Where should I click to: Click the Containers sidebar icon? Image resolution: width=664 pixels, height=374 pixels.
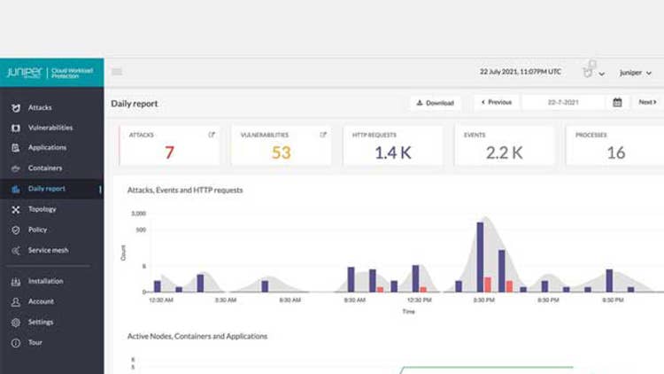pyautogui.click(x=16, y=168)
